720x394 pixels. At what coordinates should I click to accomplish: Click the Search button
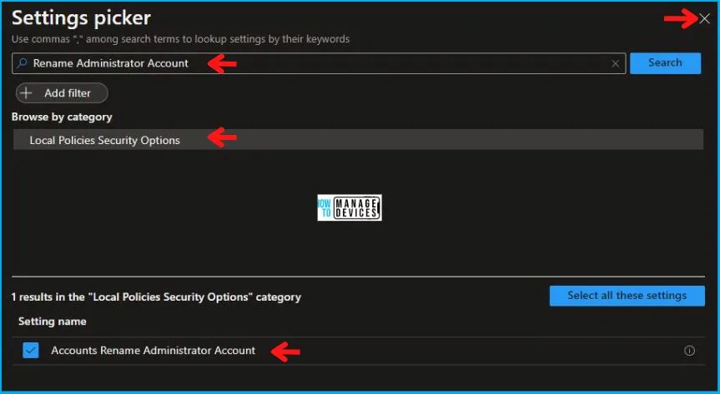pos(666,62)
